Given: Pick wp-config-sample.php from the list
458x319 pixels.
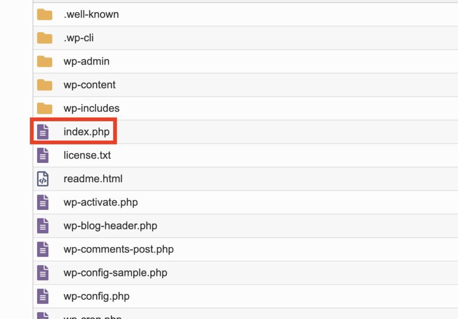Looking at the screenshot, I should point(115,273).
